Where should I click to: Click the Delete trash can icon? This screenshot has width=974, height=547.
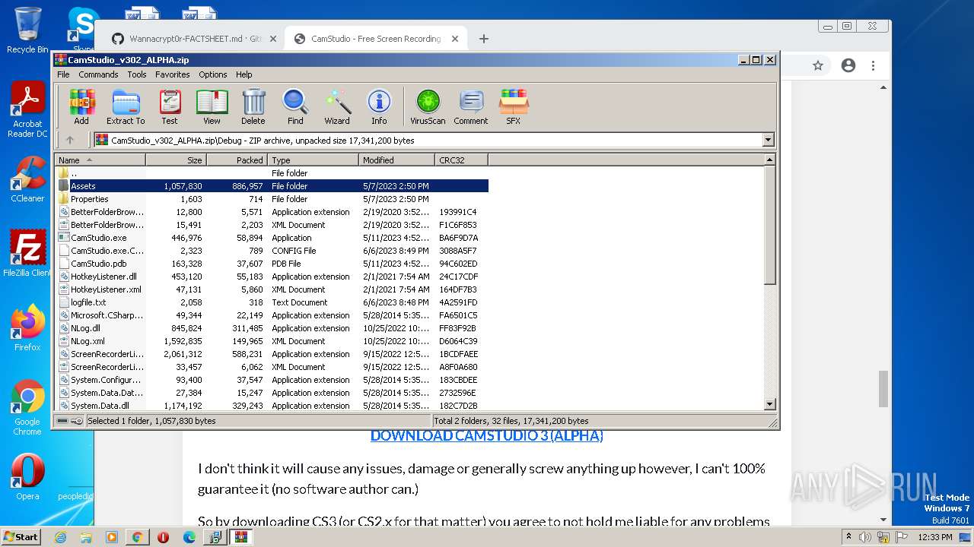(253, 106)
